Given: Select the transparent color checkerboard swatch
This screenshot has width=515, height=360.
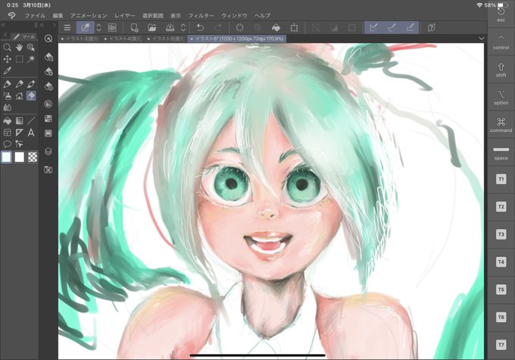Looking at the screenshot, I should click(x=33, y=157).
